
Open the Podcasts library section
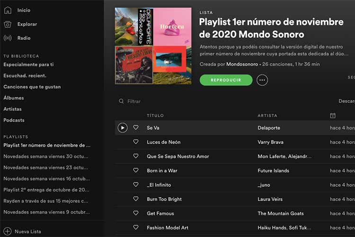14,120
